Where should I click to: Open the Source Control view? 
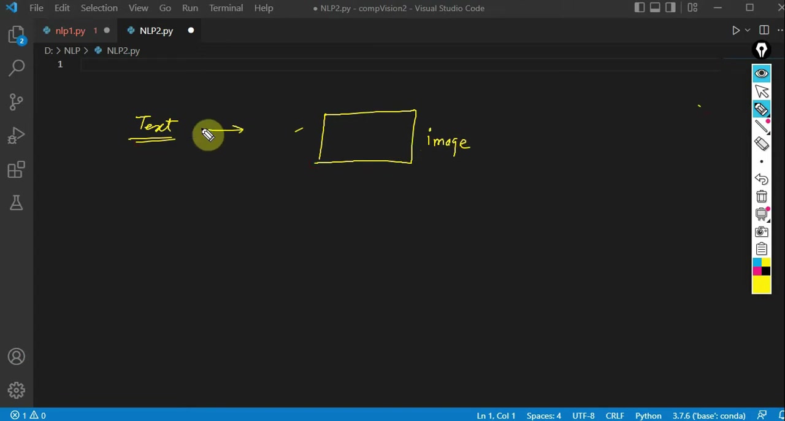17,101
